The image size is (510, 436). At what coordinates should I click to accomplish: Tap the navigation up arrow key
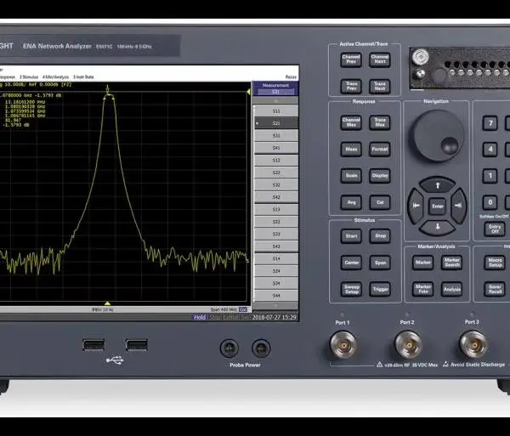(x=438, y=185)
